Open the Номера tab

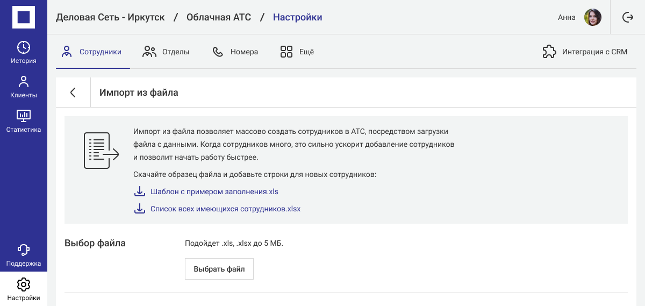pos(235,52)
